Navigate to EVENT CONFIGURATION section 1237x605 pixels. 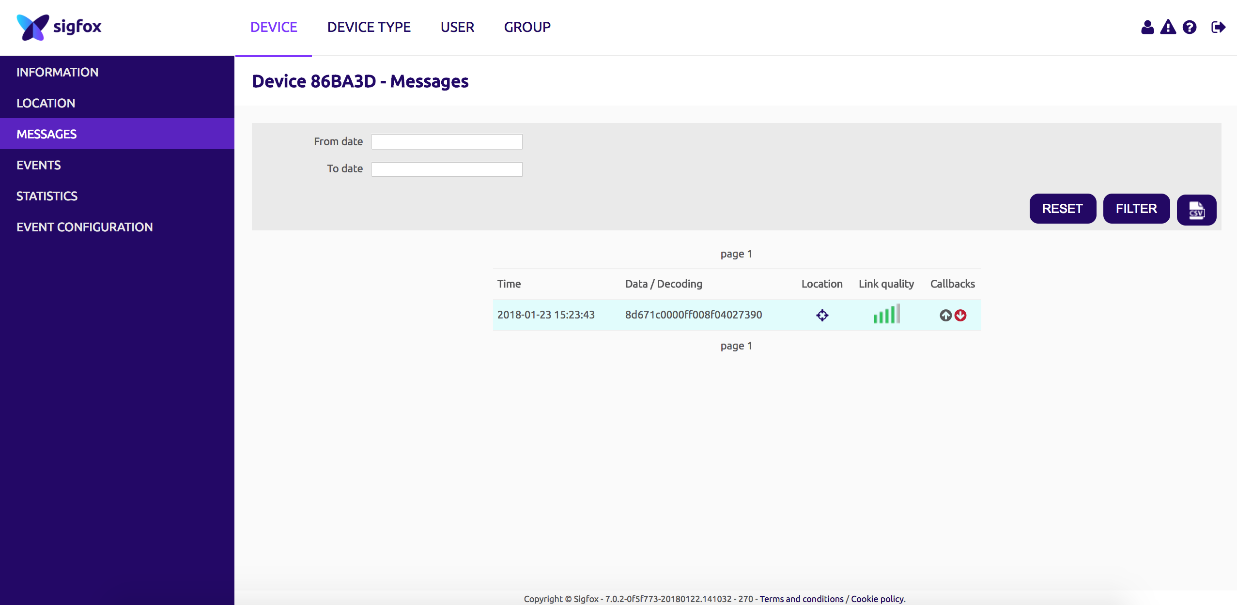pos(84,227)
